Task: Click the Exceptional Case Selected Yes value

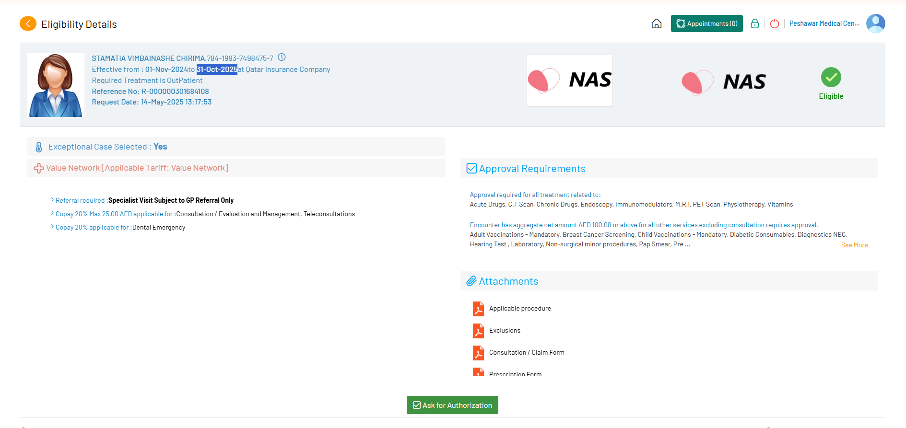Action: pos(160,147)
